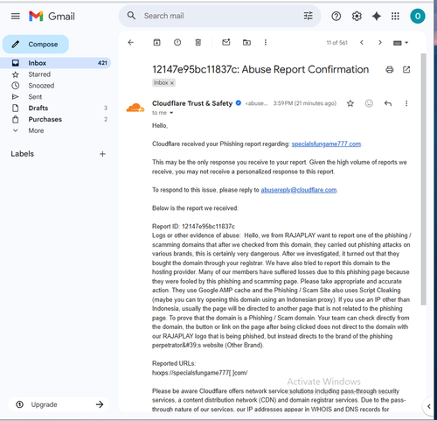
Task: Remove the Inbox label chip
Action: click(172, 83)
